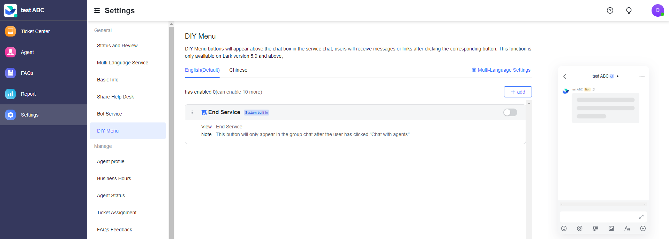The width and height of the screenshot is (669, 239).
Task: Open the FAQs sidebar icon
Action: pyautogui.click(x=10, y=73)
